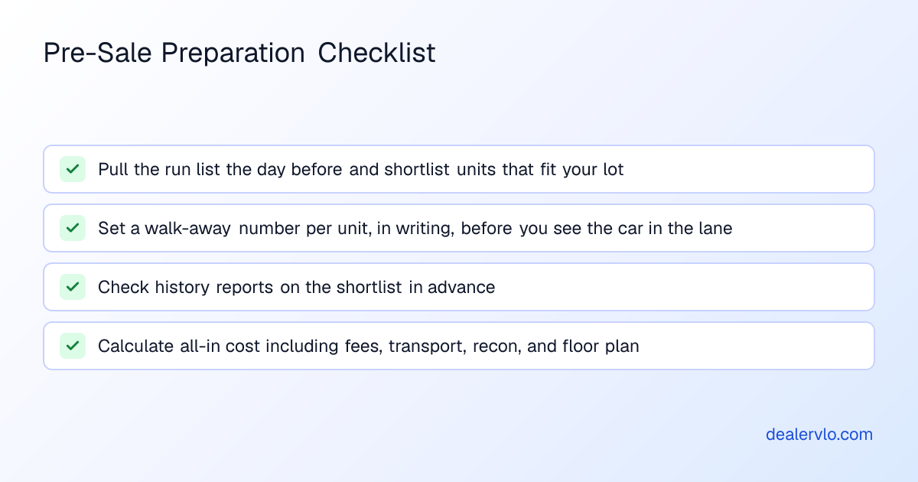Click the word 'transport' in the last item
Image resolution: width=918 pixels, height=482 pixels.
pyautogui.click(x=427, y=347)
